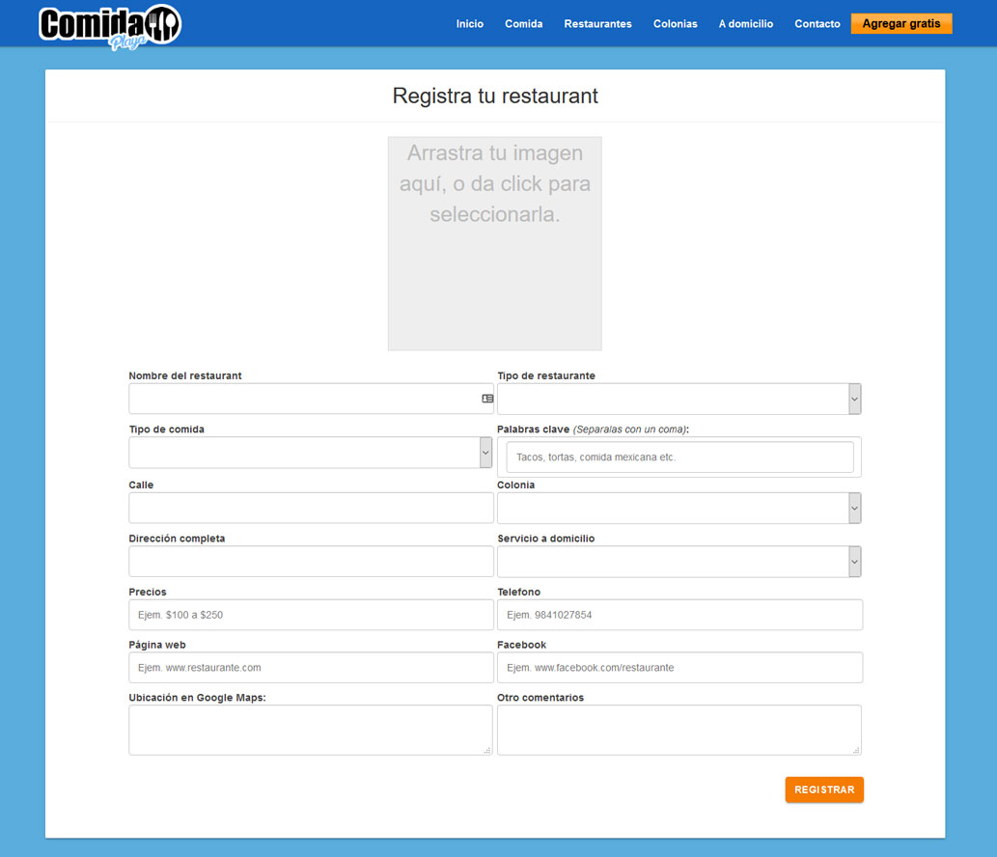Image resolution: width=997 pixels, height=857 pixels.
Task: Select the Telefono input field
Action: pyautogui.click(x=679, y=615)
